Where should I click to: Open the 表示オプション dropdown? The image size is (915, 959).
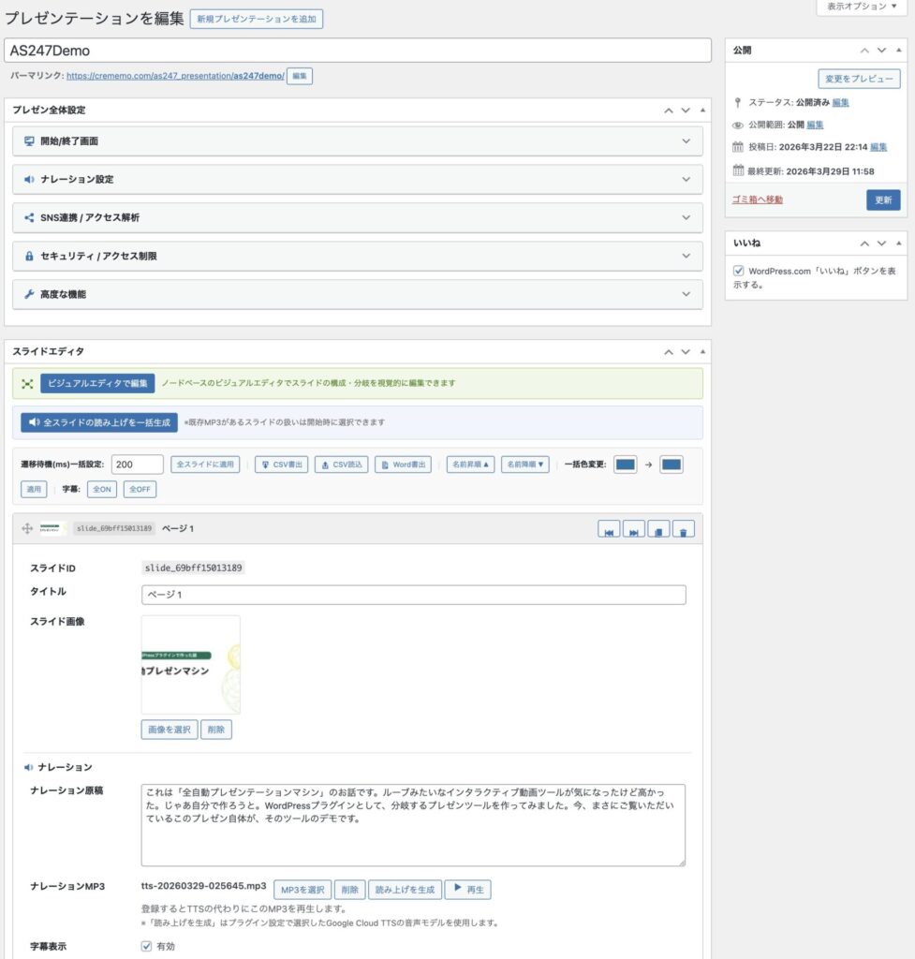(862, 7)
